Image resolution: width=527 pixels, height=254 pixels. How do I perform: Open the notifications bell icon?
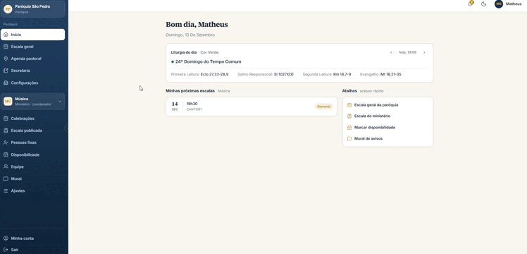point(471,4)
